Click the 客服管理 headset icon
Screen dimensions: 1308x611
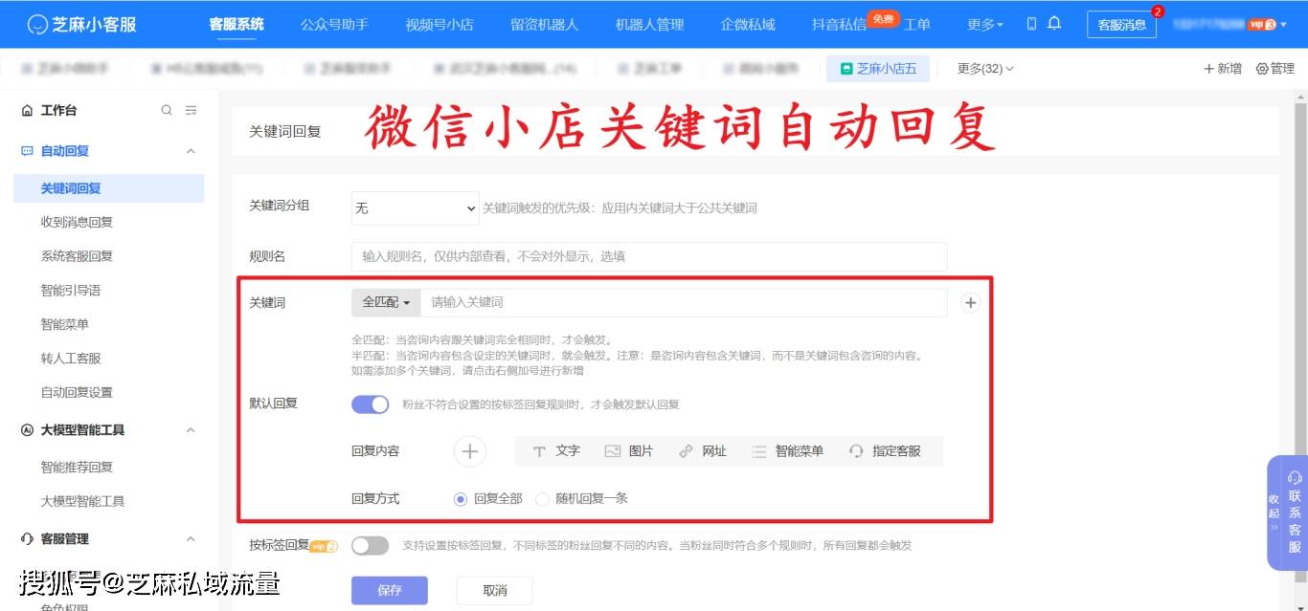point(27,539)
